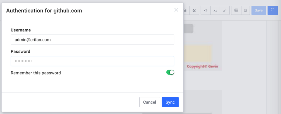The width and height of the screenshot is (281, 114).
Task: Click into the masked Password field
Action: click(x=92, y=61)
